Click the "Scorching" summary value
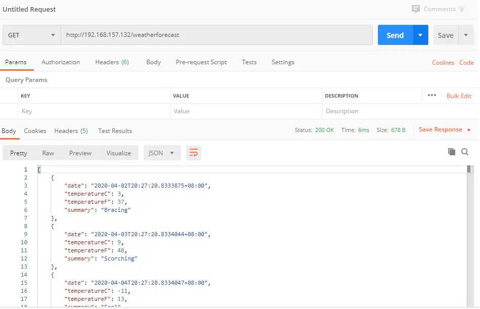 click(119, 258)
